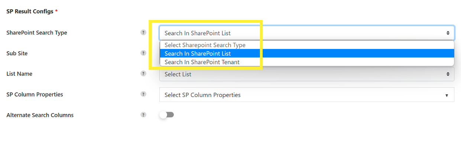Open help icon for Sub Site
Screen dimensions: 461x147
click(143, 53)
